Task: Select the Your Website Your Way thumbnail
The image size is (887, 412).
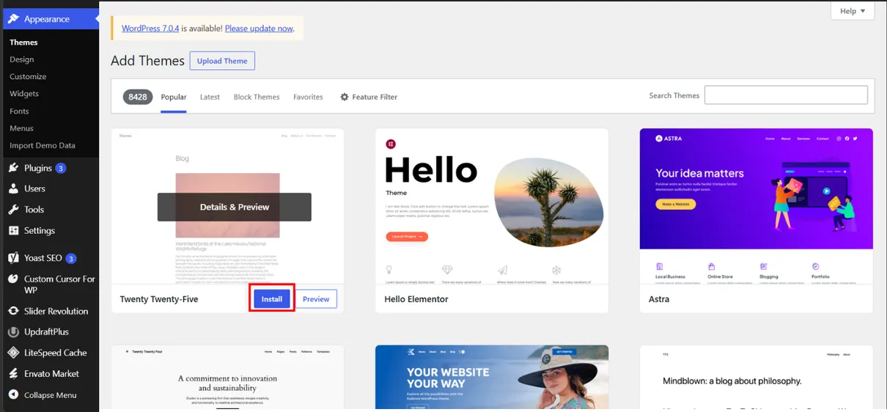Action: click(x=492, y=378)
